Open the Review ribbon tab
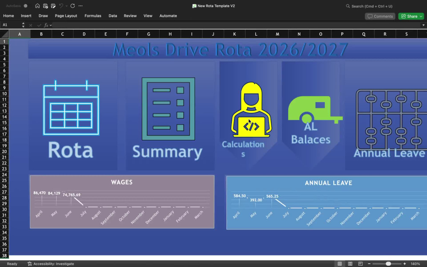427x267 pixels. point(130,16)
